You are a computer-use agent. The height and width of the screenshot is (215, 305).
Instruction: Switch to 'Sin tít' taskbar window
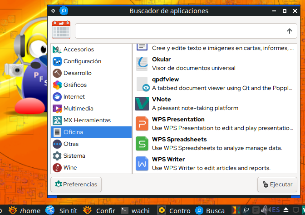(x=61, y=210)
